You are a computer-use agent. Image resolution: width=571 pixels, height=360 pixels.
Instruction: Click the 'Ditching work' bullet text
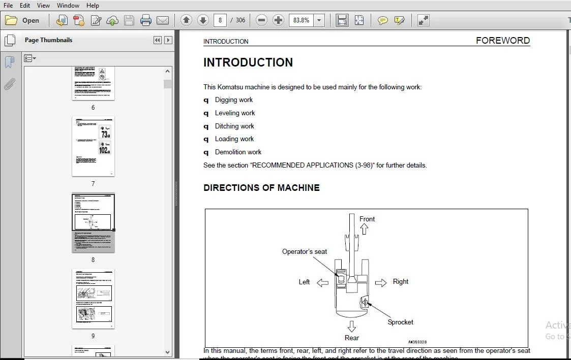tap(234, 126)
